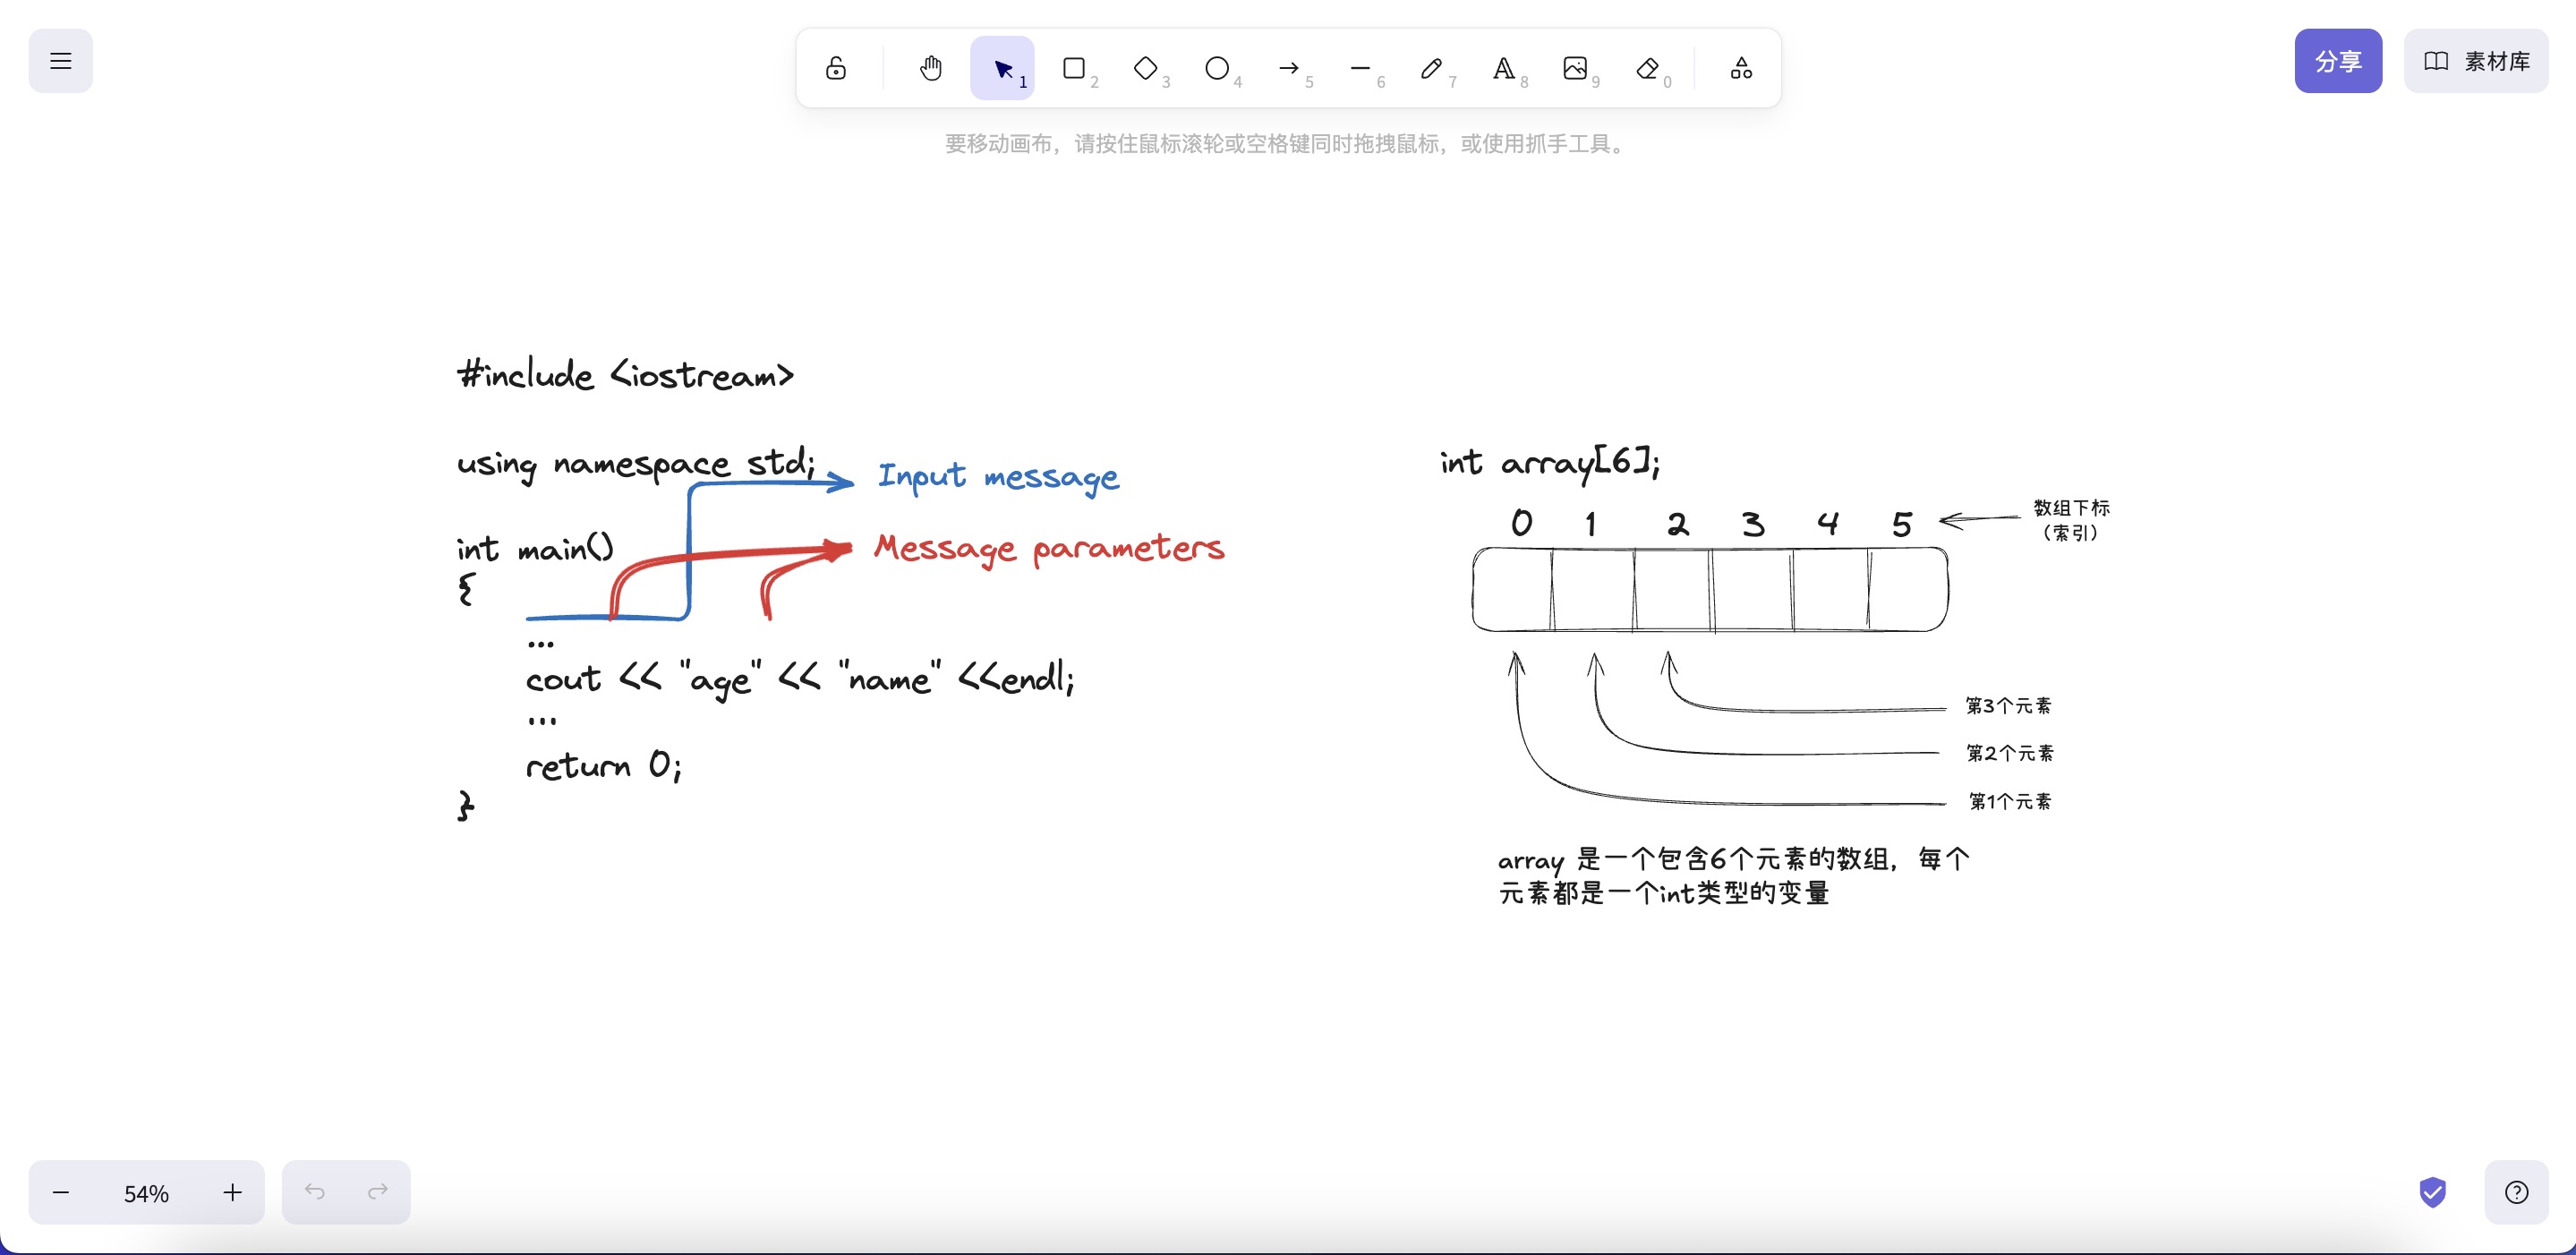Click the "Message parameters" red text
This screenshot has width=2576, height=1255.
[x=1048, y=549]
